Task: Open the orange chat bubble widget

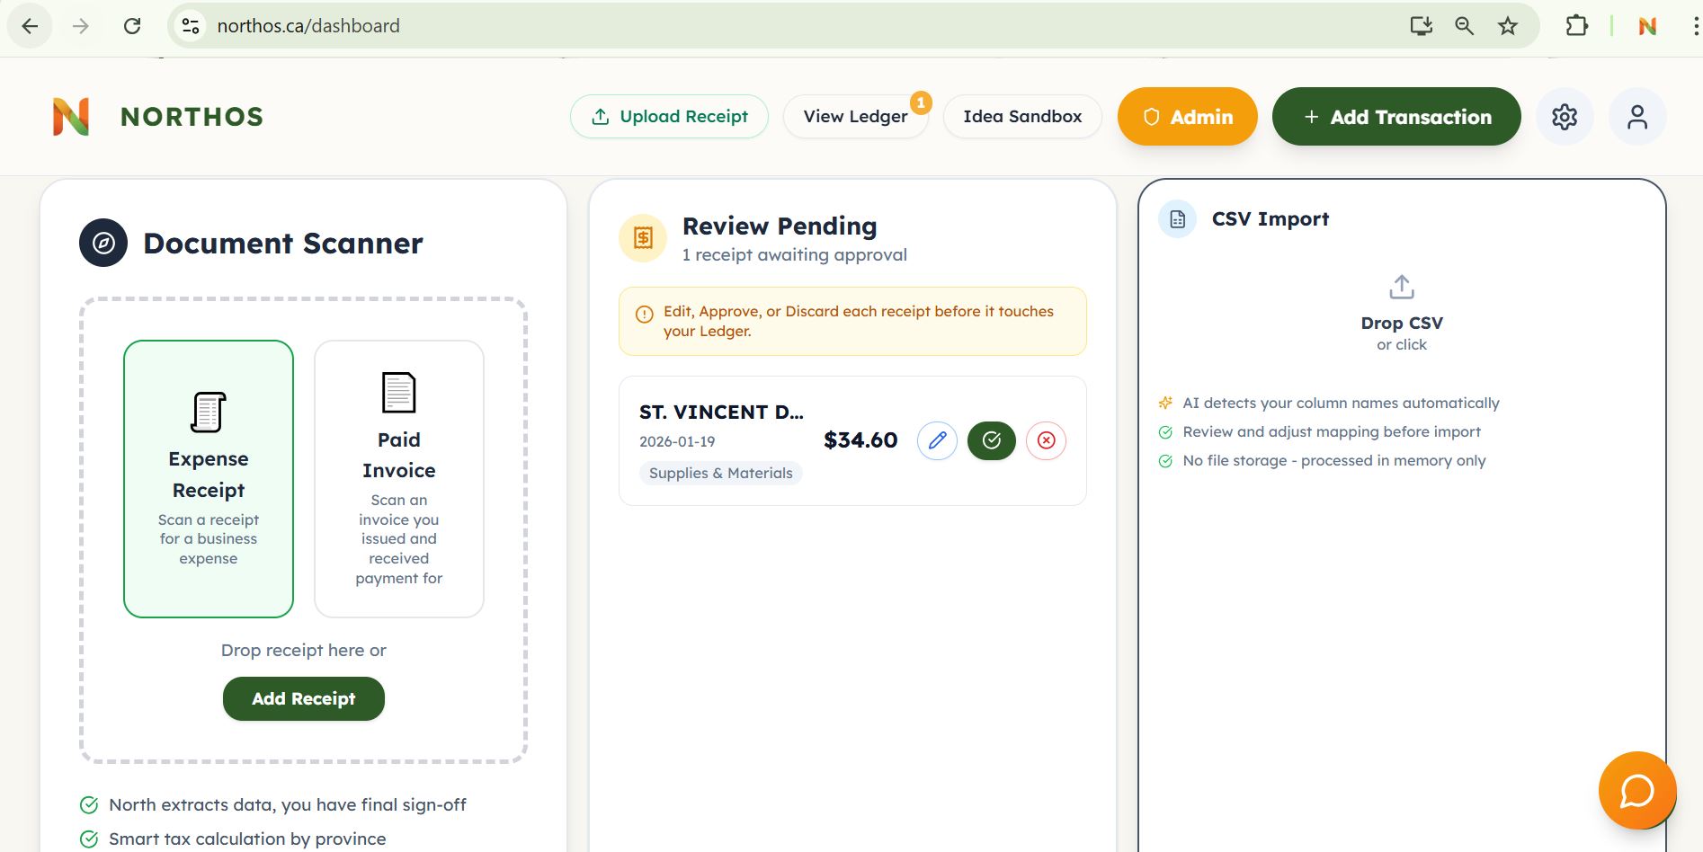Action: 1636,791
